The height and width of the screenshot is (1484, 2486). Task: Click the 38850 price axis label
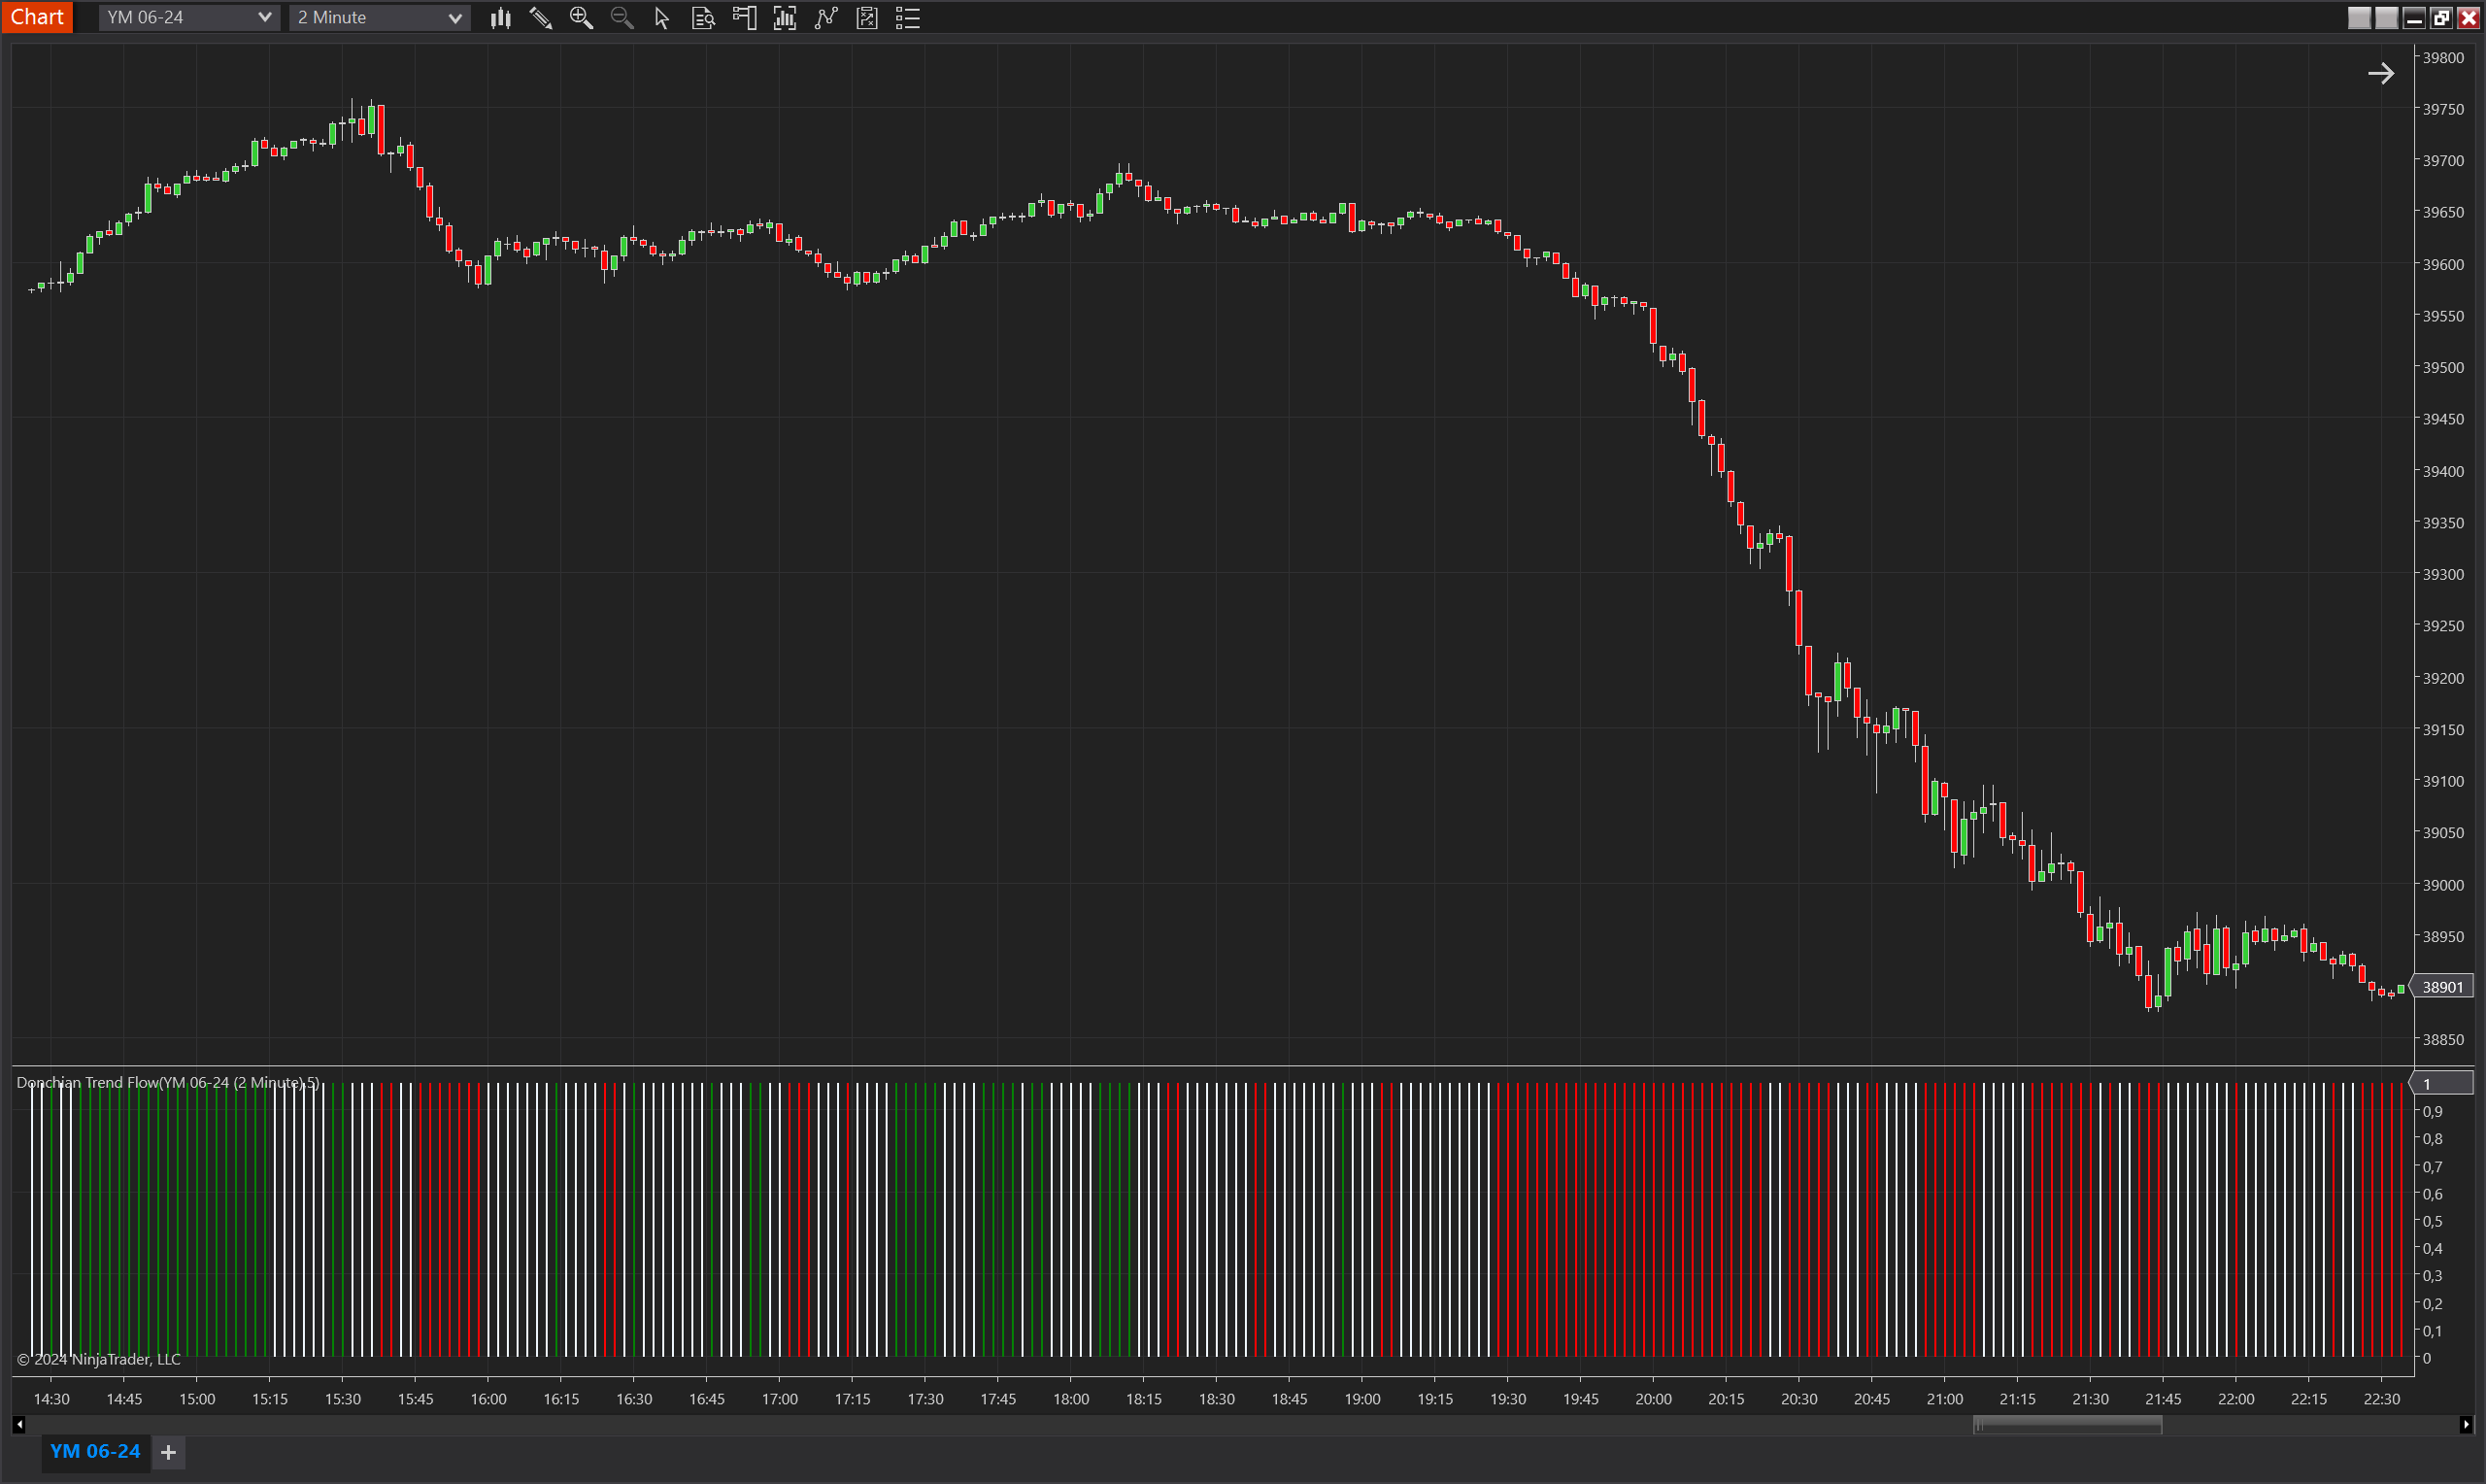pos(2442,1040)
